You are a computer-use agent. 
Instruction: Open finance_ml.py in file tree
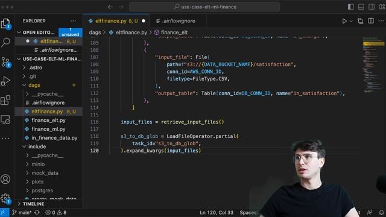49,129
